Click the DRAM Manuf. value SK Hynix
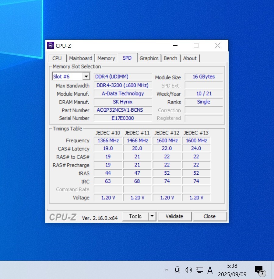The width and height of the screenshot is (274, 279). coord(123,102)
